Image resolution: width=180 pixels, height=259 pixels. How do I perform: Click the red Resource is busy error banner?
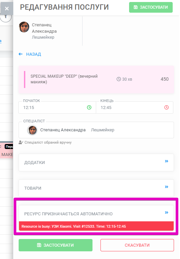[x=96, y=226]
